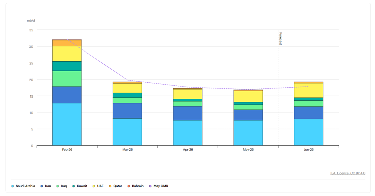The height and width of the screenshot is (196, 375).
Task: Click Iran segment of May-26 bar
Action: 248,115
